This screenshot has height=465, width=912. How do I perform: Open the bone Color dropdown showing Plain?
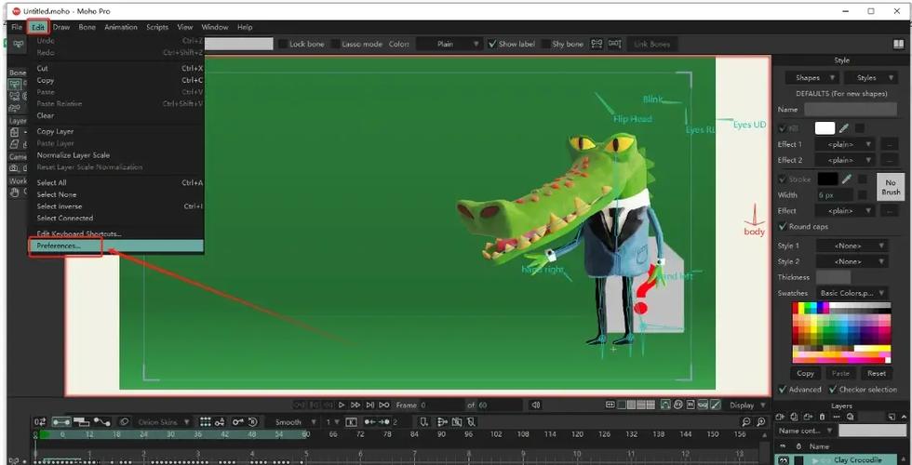click(450, 45)
